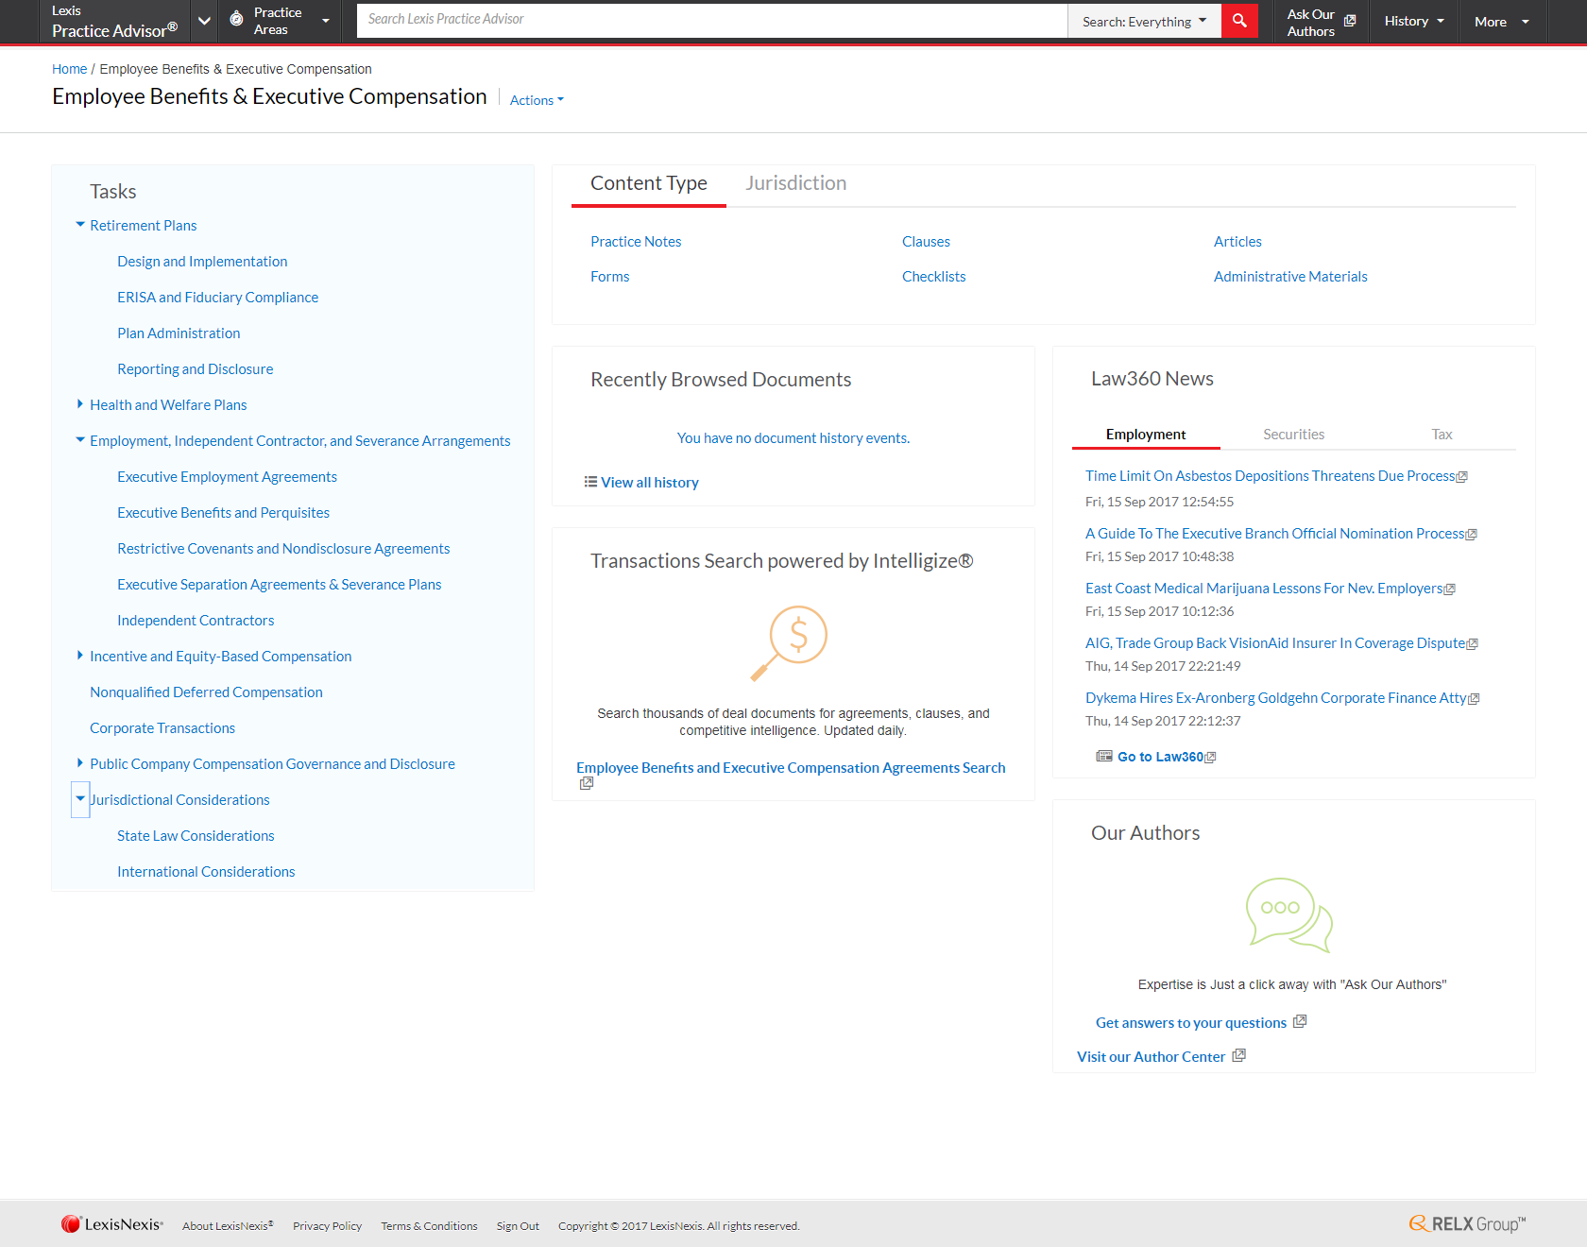Viewport: 1587px width, 1247px height.
Task: Click the LexisNexis footer logo
Action: click(111, 1224)
